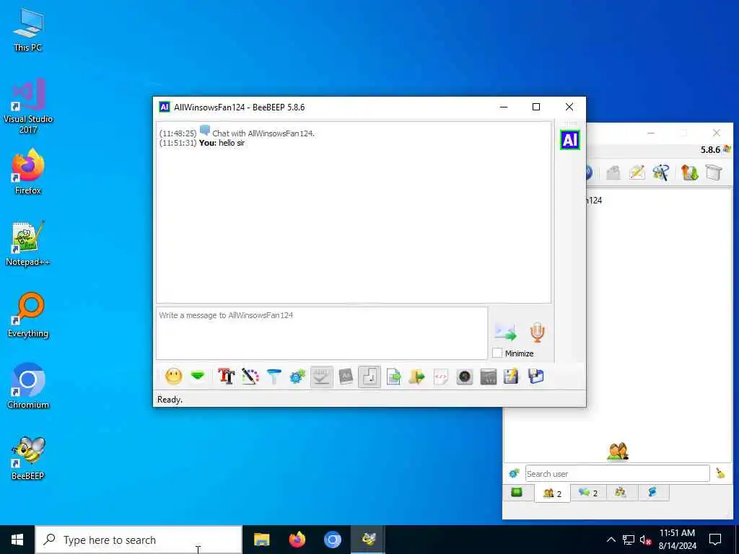Viewport: 739px width, 554px height.
Task: Click the taskbar search box
Action: click(x=139, y=540)
